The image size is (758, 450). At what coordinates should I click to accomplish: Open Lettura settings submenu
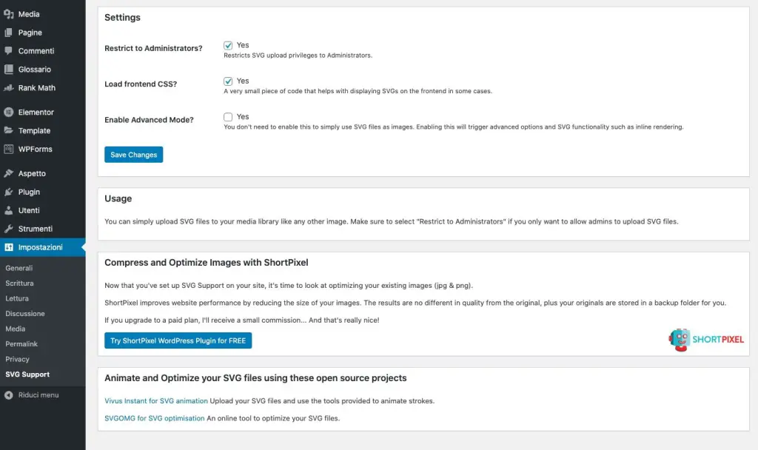(17, 299)
